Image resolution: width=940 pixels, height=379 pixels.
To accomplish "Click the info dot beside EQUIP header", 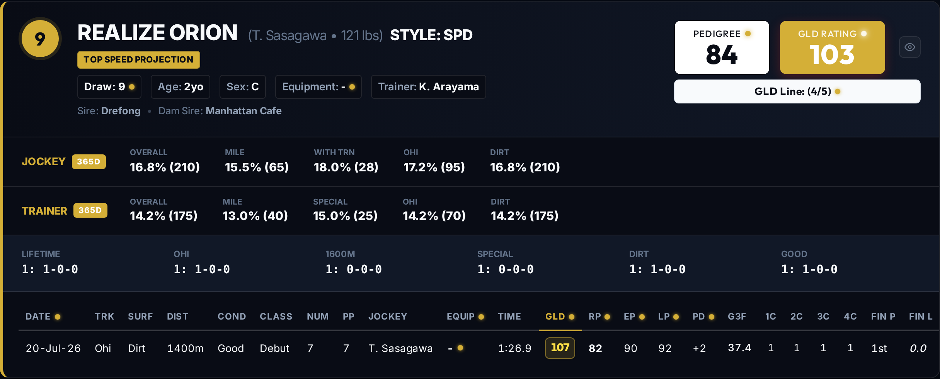I will (481, 317).
